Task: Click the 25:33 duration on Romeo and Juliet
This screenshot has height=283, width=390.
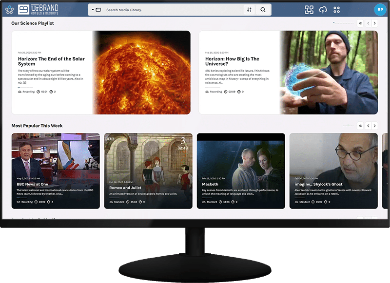Action: point(132,202)
